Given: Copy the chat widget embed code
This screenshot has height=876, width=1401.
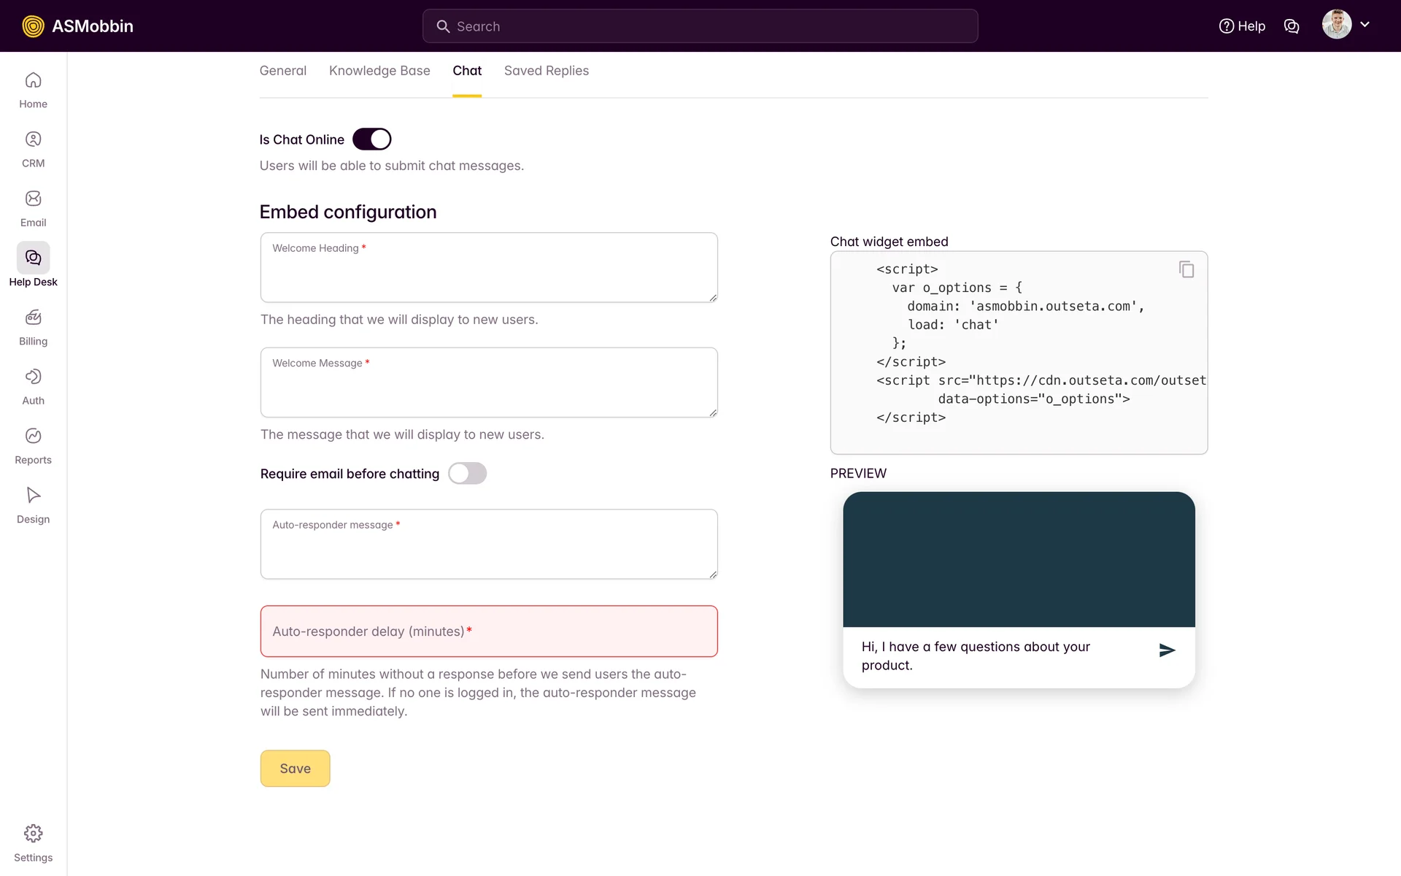Looking at the screenshot, I should pos(1186,269).
